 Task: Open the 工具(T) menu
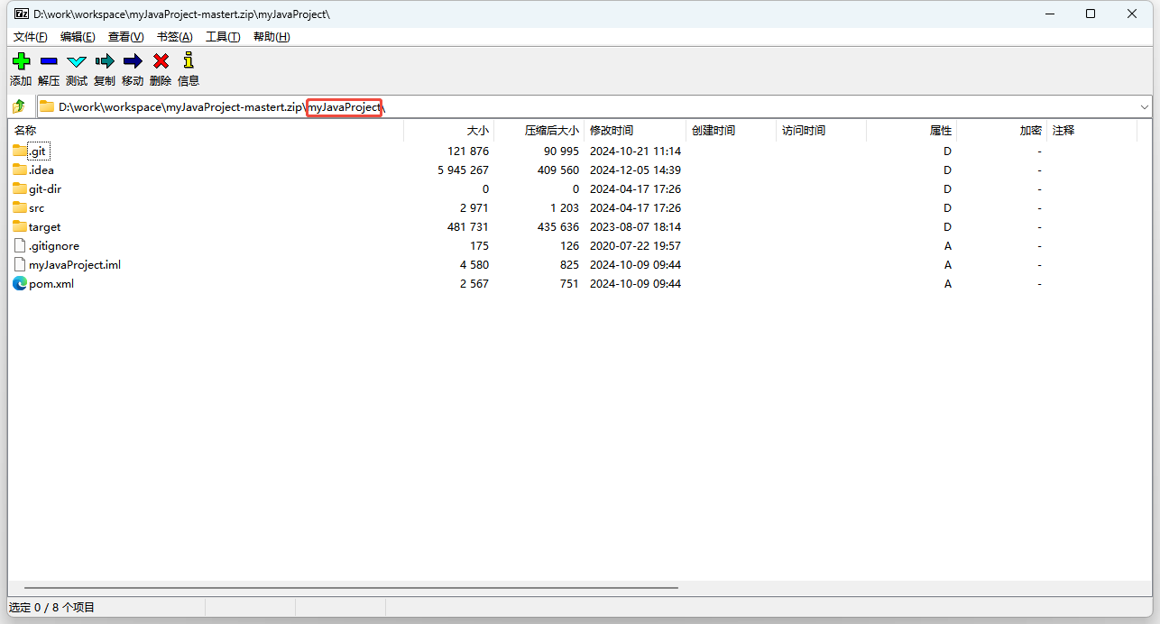coord(223,37)
